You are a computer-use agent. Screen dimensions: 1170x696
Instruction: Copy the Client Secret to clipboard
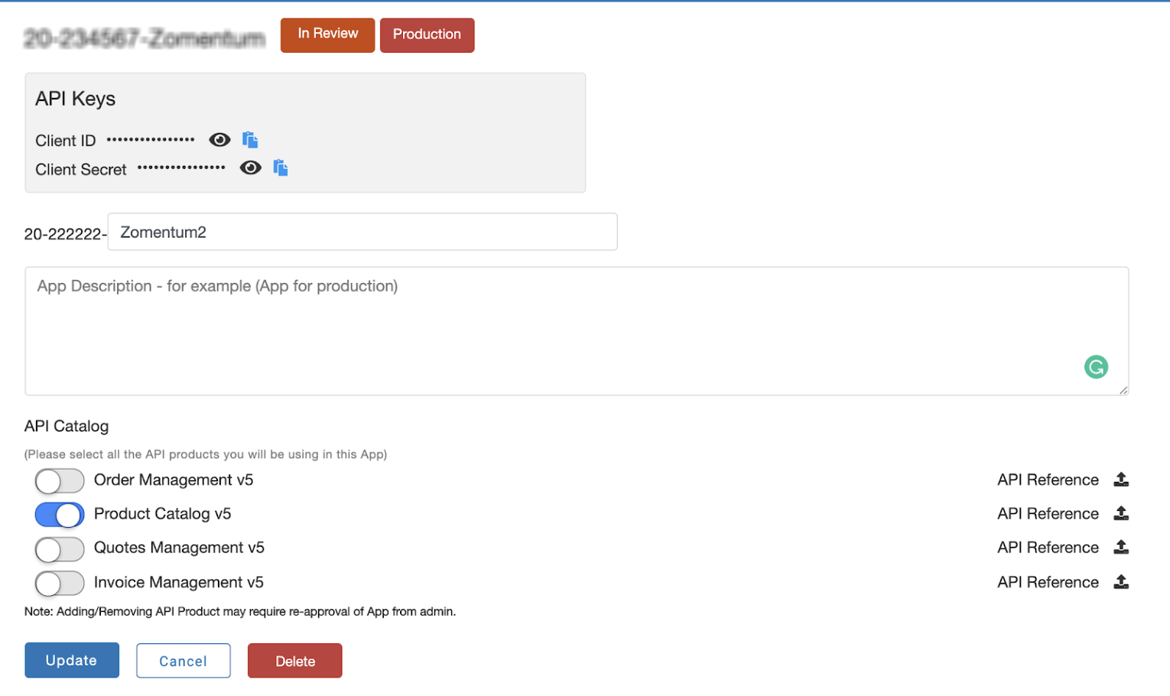280,167
